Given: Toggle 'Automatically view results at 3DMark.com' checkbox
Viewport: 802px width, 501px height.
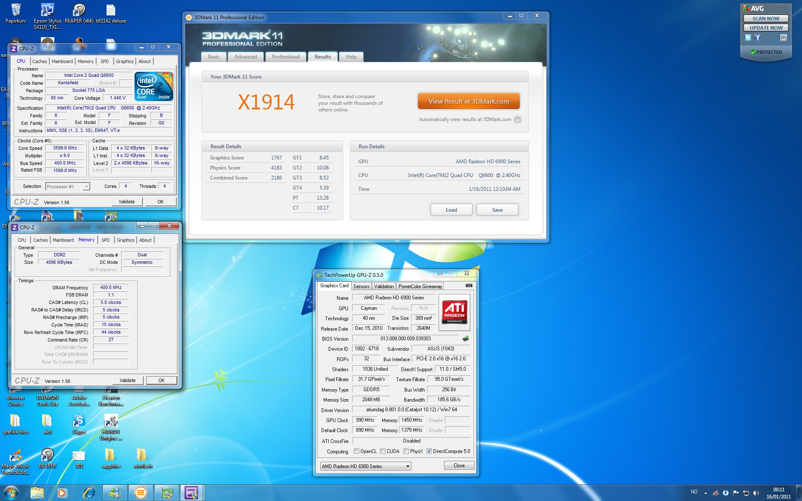Looking at the screenshot, I should 518,119.
